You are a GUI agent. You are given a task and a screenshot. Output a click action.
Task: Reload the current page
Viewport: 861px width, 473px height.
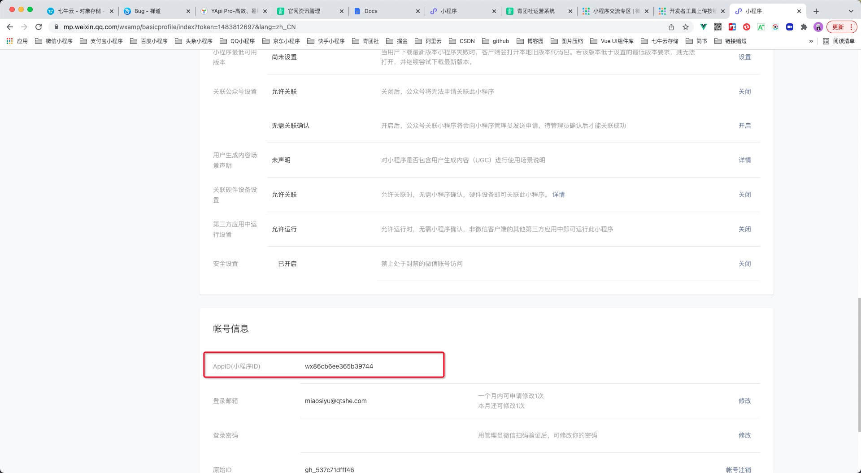pyautogui.click(x=39, y=27)
